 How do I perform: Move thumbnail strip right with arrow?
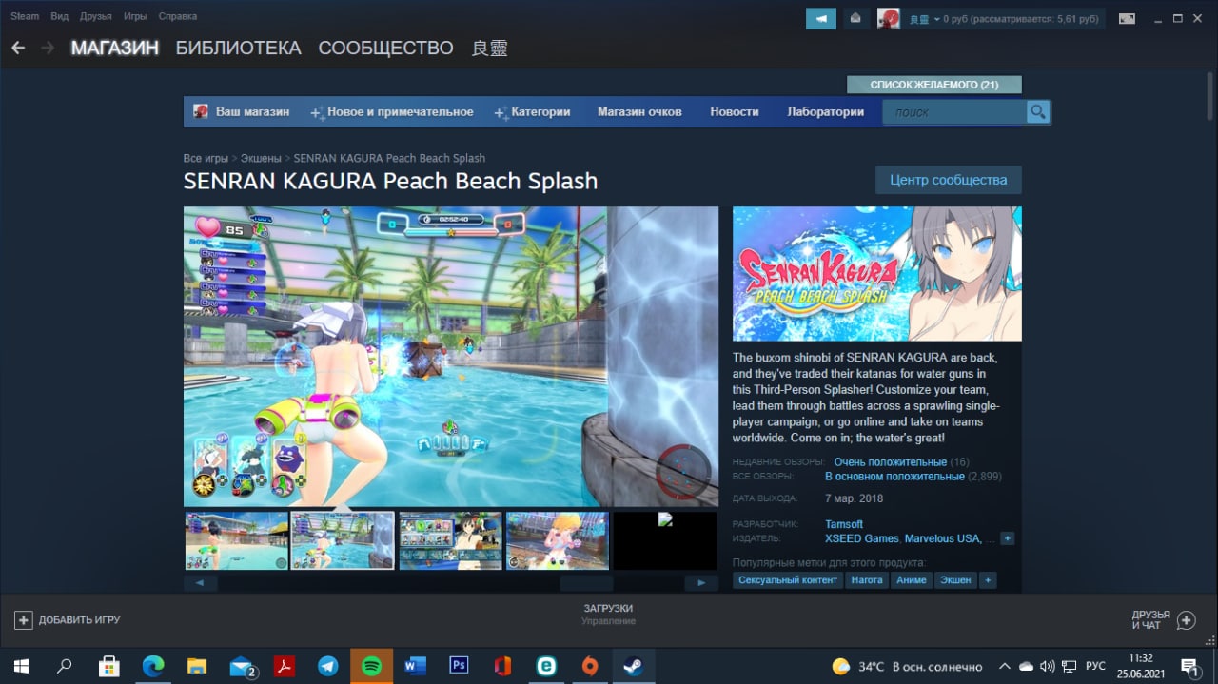coord(701,583)
